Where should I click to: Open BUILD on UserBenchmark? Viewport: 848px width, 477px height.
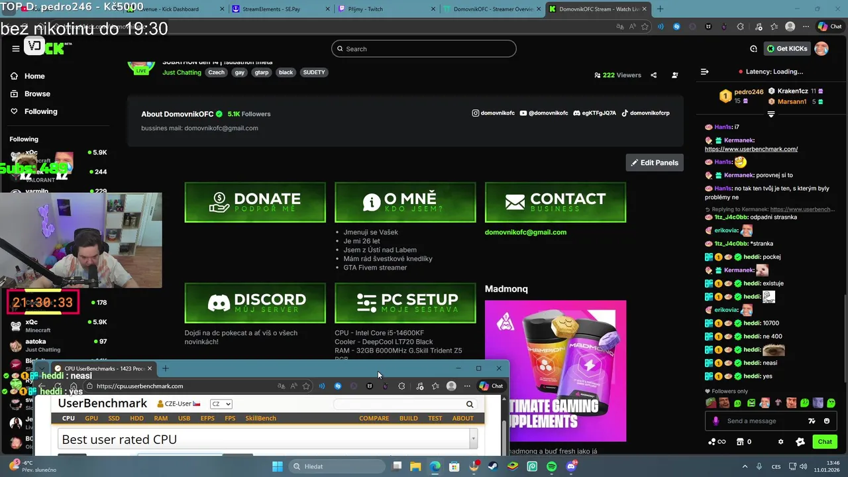click(x=408, y=418)
